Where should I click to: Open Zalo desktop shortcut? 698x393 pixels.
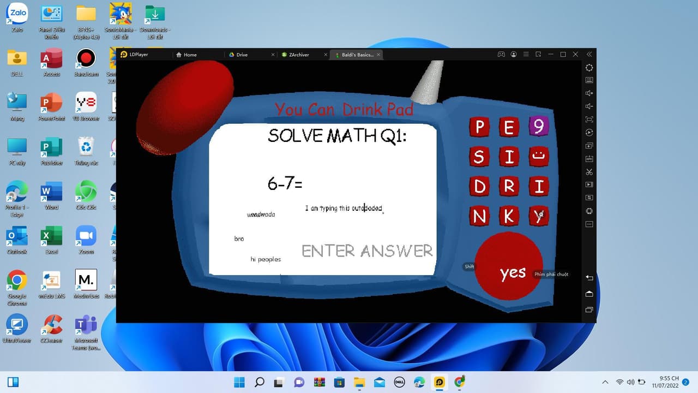[x=17, y=17]
